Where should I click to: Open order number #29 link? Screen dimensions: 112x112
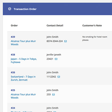(x=13, y=37)
